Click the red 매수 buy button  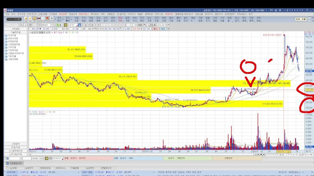click(156, 29)
